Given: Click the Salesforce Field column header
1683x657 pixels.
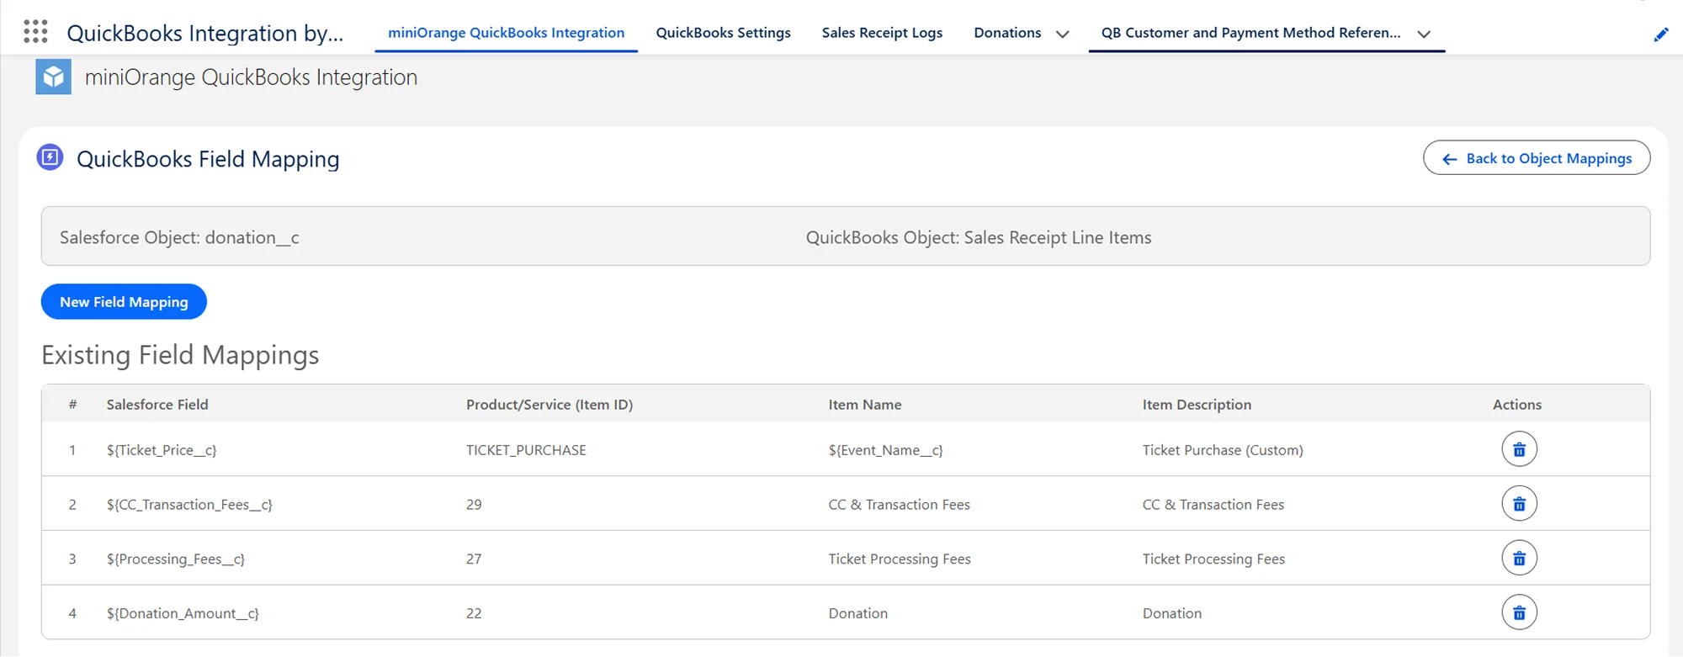Looking at the screenshot, I should pyautogui.click(x=157, y=405).
